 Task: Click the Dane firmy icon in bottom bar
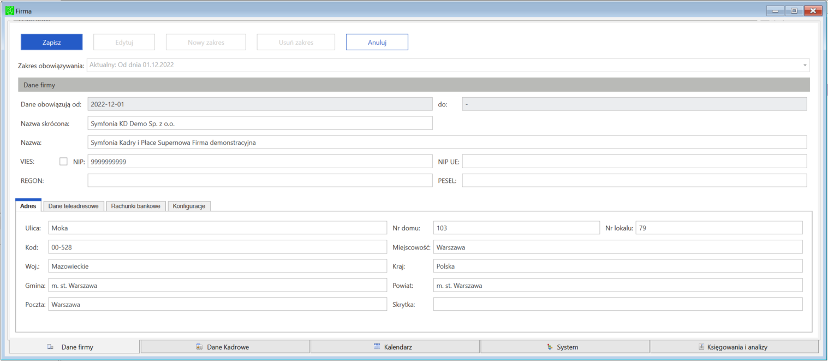point(50,347)
